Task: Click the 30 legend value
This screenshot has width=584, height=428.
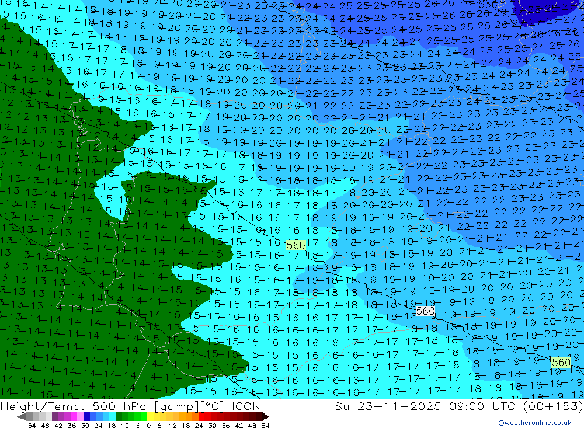Action: point(213,426)
